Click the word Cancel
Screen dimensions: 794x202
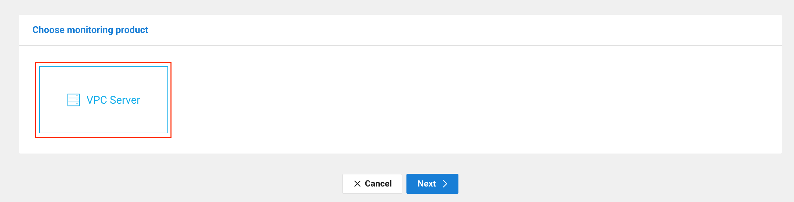378,184
